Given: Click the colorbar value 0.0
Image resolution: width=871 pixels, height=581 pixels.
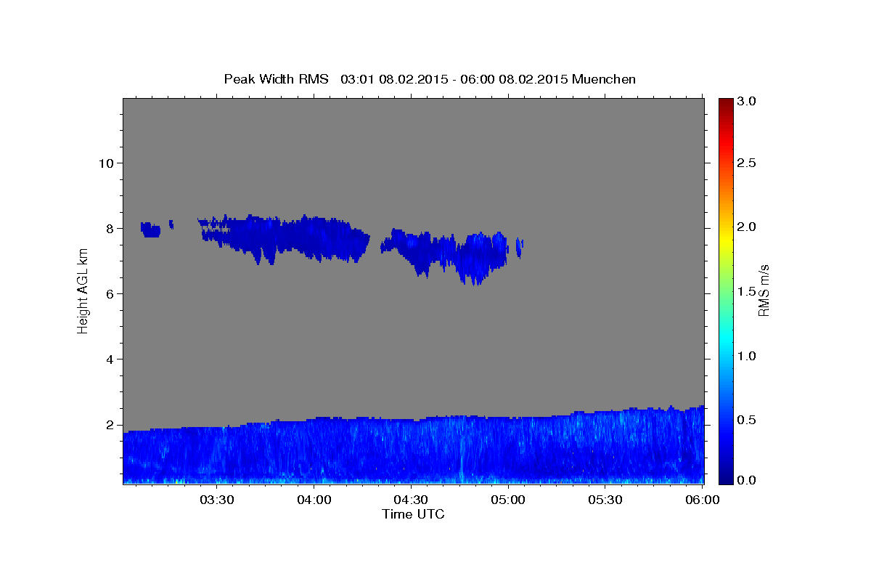Looking at the screenshot, I should point(746,480).
